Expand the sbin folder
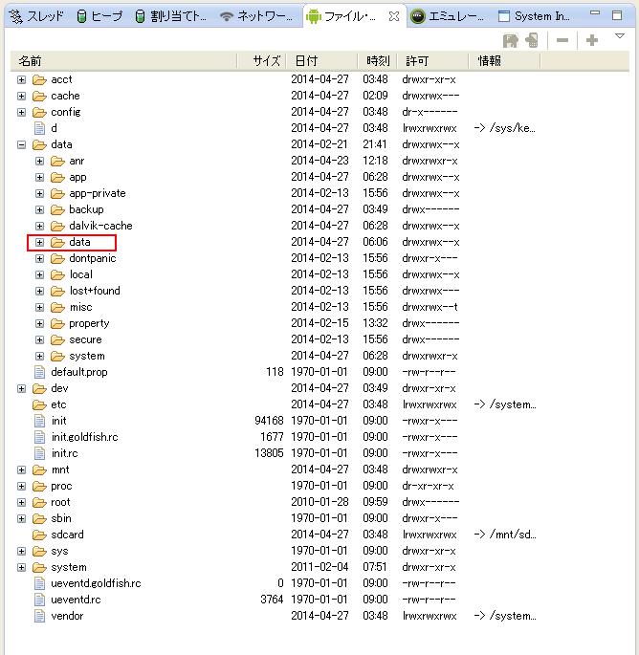639x655 pixels. pos(21,519)
